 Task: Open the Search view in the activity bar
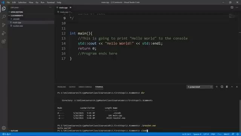coord(4,17)
